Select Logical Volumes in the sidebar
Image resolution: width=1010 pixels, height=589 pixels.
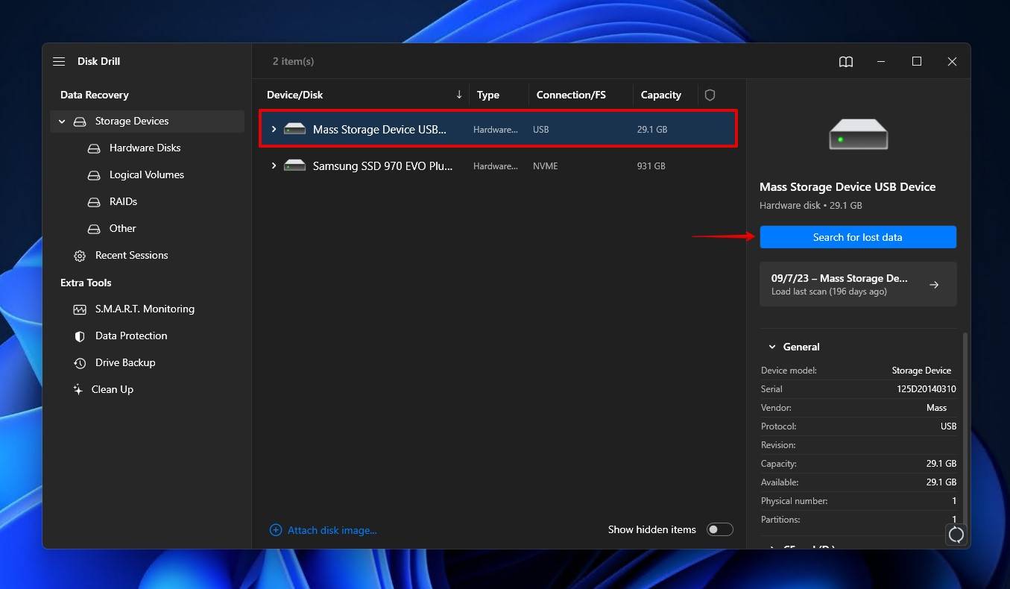click(146, 174)
